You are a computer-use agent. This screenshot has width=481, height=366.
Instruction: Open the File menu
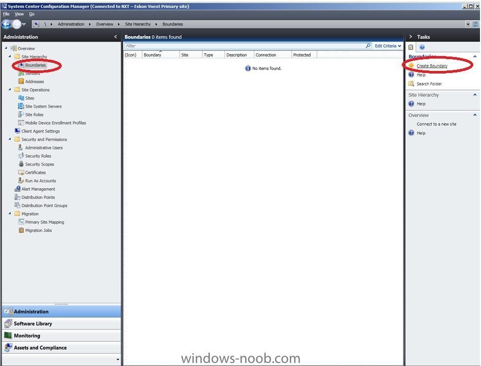tap(6, 14)
